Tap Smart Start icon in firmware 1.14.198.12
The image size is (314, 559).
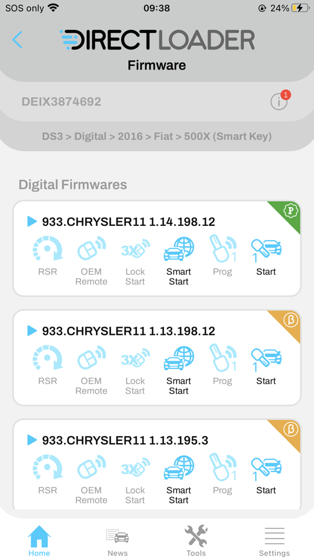click(179, 248)
